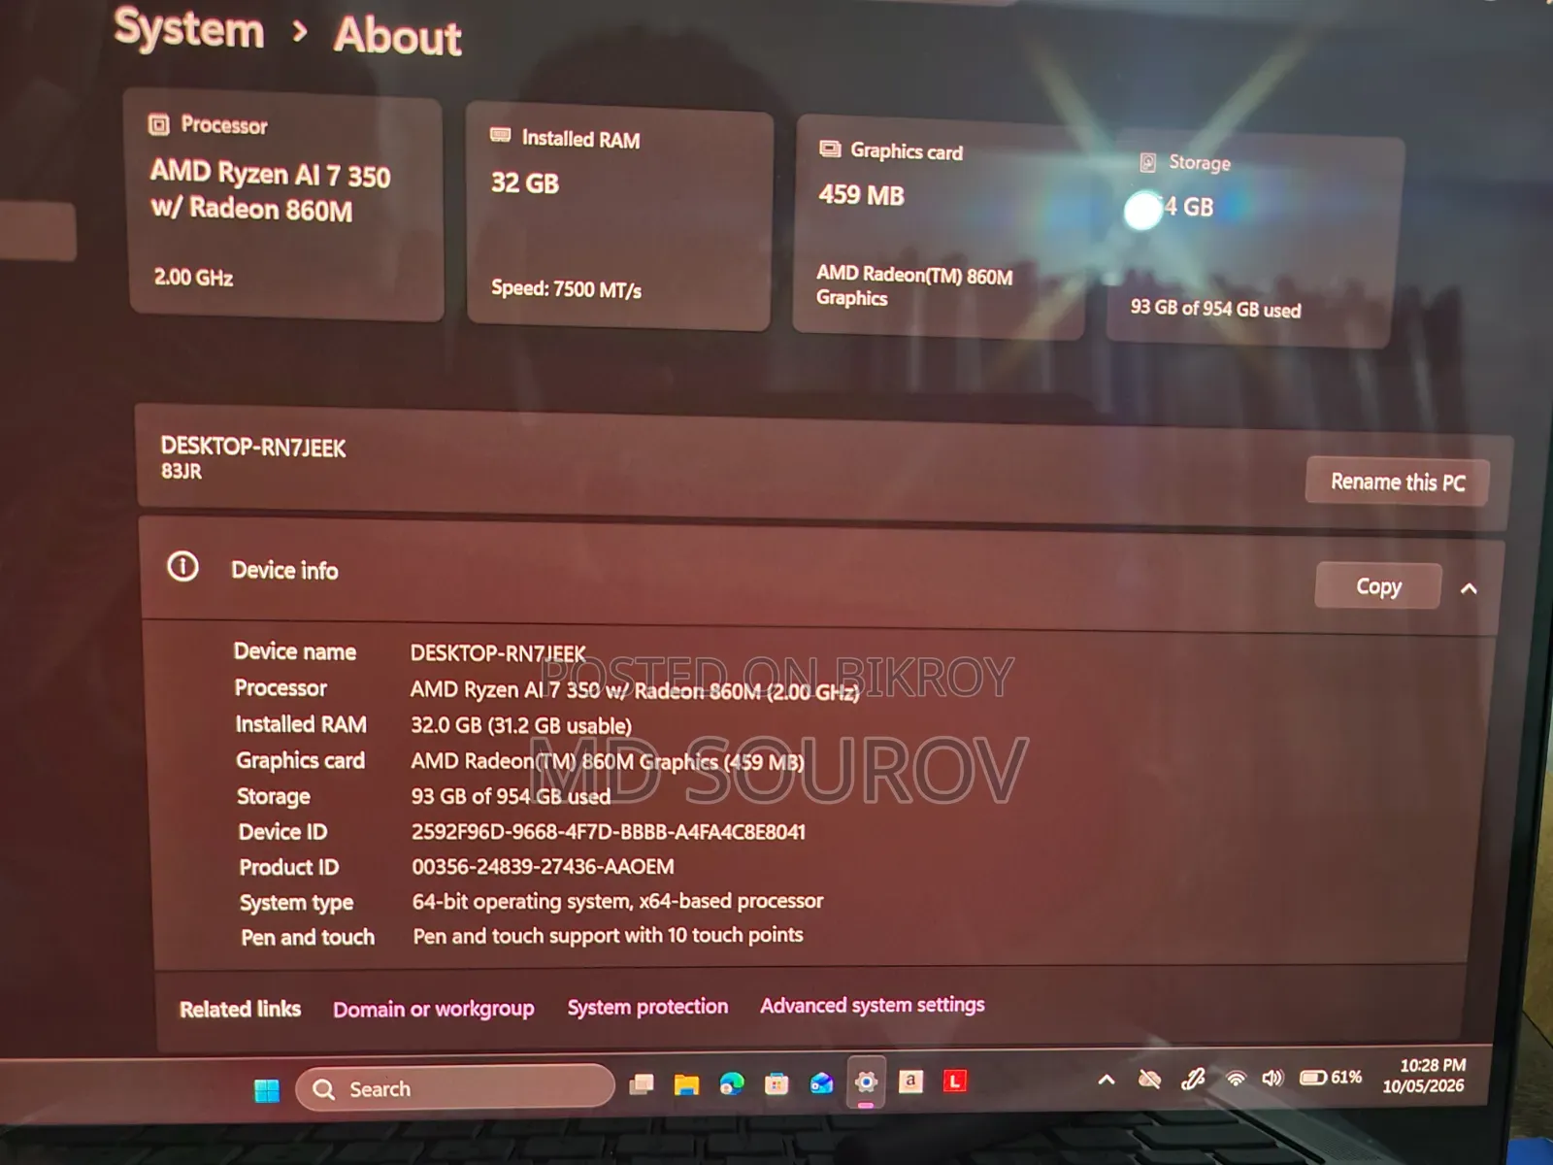Click the Storage drive icon

tap(1148, 161)
